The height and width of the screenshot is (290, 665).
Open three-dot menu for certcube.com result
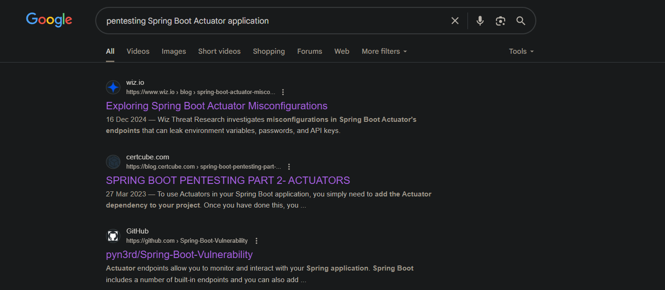tap(289, 167)
